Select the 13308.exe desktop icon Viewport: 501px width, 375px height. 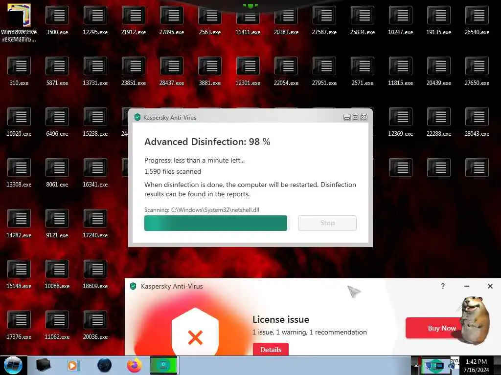click(19, 167)
